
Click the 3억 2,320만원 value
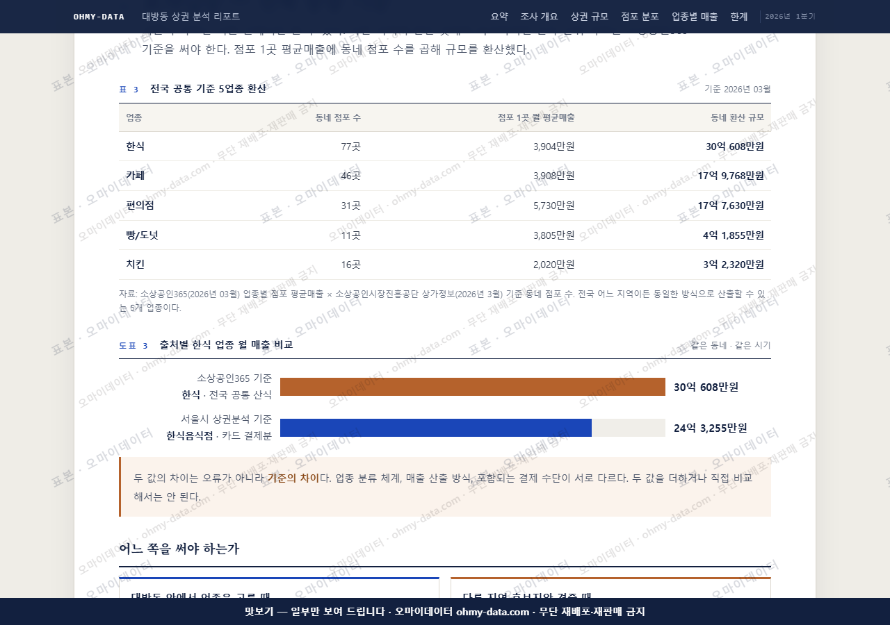(734, 265)
